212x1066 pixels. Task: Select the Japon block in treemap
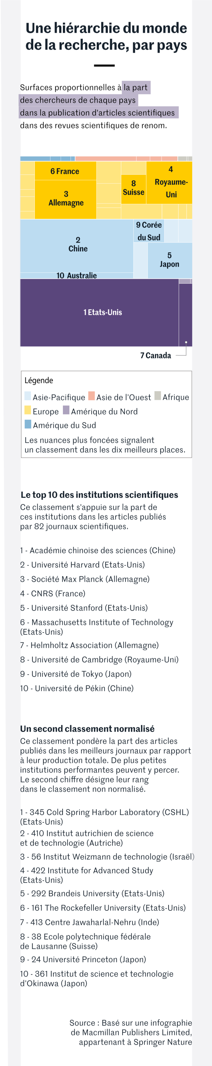(170, 260)
